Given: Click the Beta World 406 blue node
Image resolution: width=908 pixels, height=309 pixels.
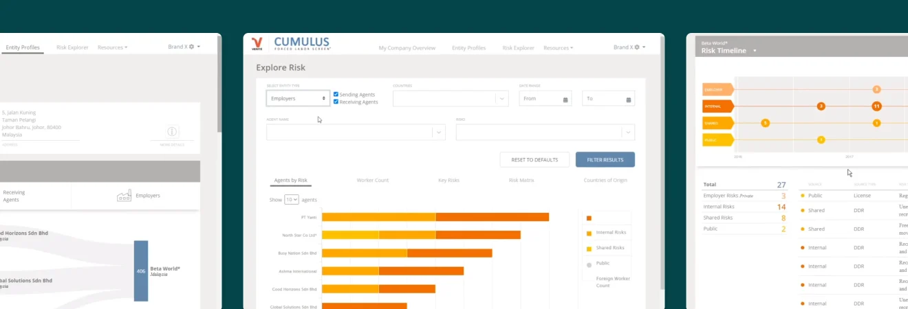Looking at the screenshot, I should 141,271.
